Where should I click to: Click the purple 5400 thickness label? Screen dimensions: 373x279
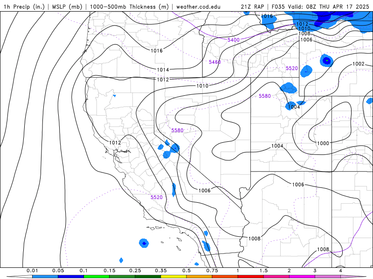234,40
